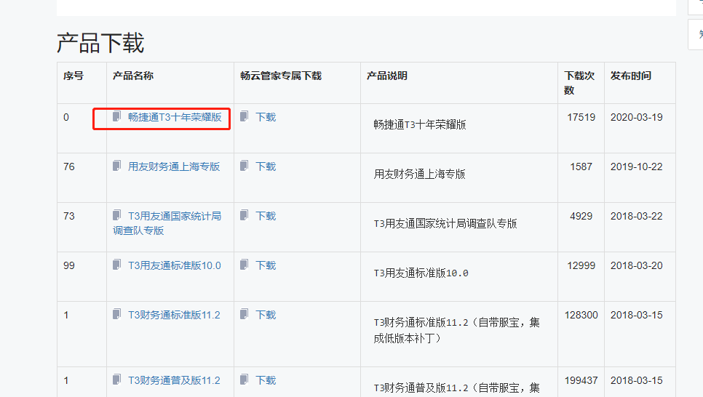The height and width of the screenshot is (397, 703).
Task: Select description T3用友通国家统计局调查队专版
Action: coord(445,224)
